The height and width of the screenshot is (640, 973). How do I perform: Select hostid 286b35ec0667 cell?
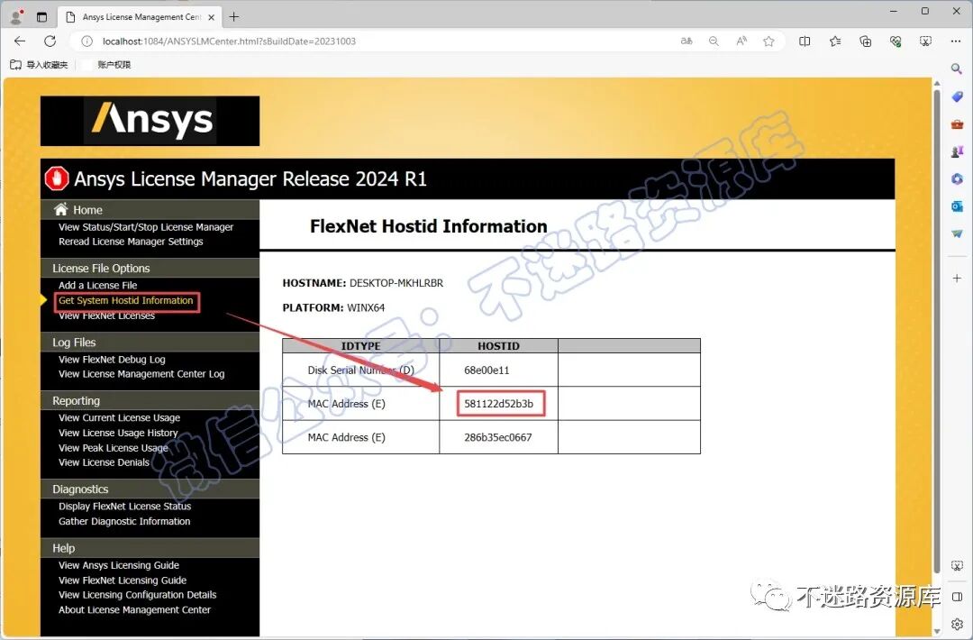coord(499,437)
